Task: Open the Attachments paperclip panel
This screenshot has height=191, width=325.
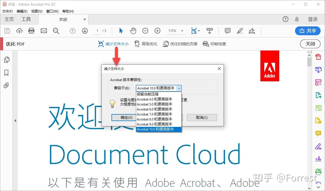Action: point(6,85)
